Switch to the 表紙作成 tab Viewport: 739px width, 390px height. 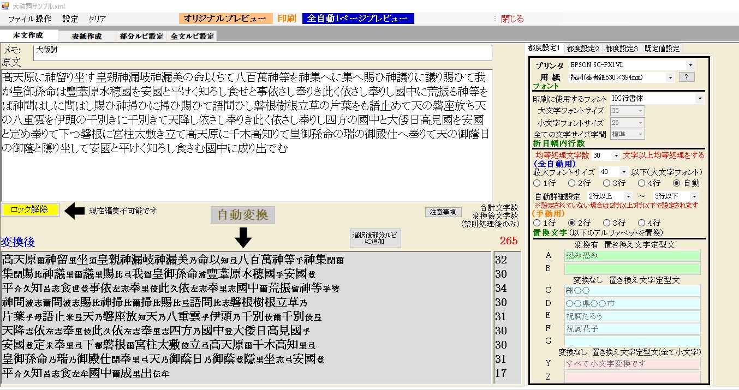87,37
